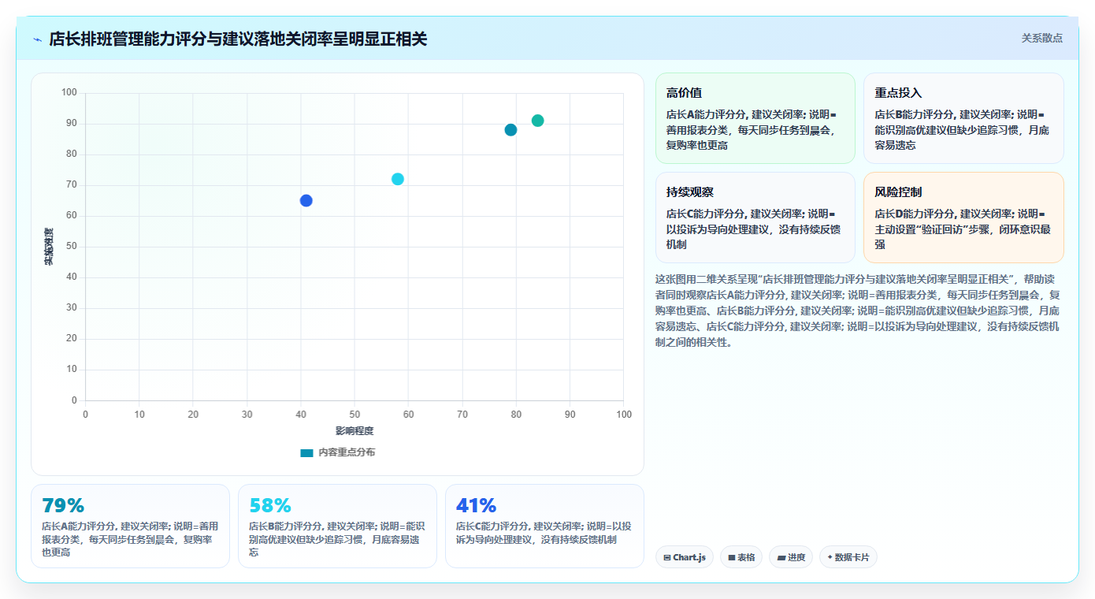Click the 表格 tag icon
The width and height of the screenshot is (1095, 599).
coord(732,557)
